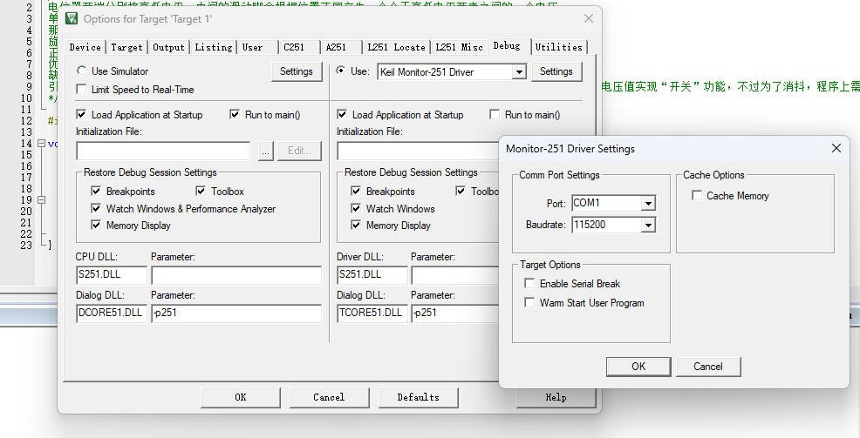Close the Monitor-251 Driver Settings dialog
Viewport: 860px width, 438px height.
(x=836, y=148)
